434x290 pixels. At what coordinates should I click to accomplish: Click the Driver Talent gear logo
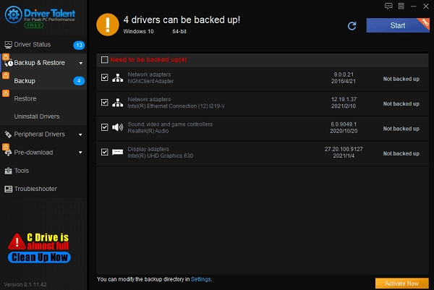[x=13, y=14]
